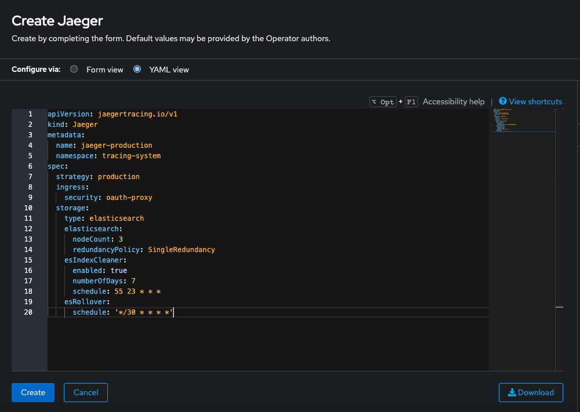Click the 'enabled: true' value

point(119,271)
